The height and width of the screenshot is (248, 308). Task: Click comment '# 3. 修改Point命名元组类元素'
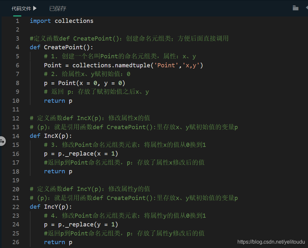[x=125, y=145]
